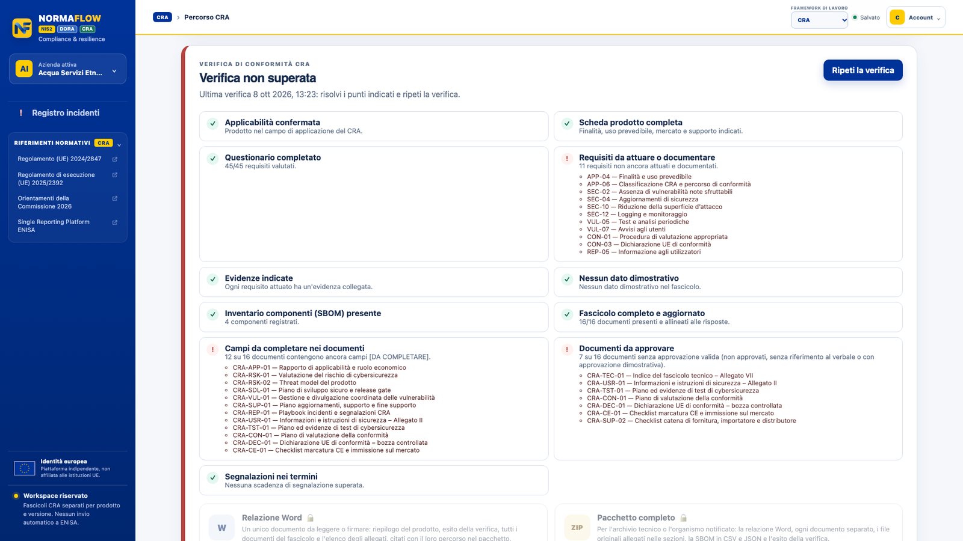Open Registro incidenti in the sidebar
The width and height of the screenshot is (963, 541).
point(67,113)
